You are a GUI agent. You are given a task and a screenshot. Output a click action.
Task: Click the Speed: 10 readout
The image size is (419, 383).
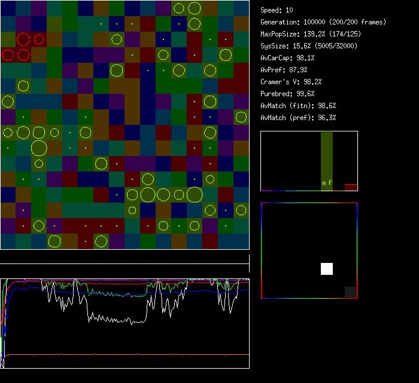(x=277, y=10)
